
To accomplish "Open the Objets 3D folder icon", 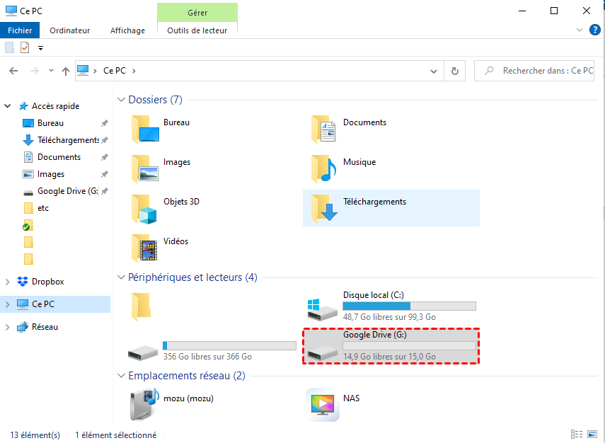I will pos(144,209).
